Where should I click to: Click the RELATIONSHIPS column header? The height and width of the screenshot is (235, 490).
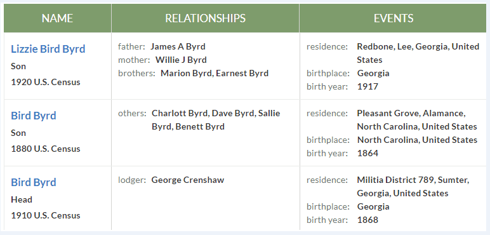(x=205, y=18)
